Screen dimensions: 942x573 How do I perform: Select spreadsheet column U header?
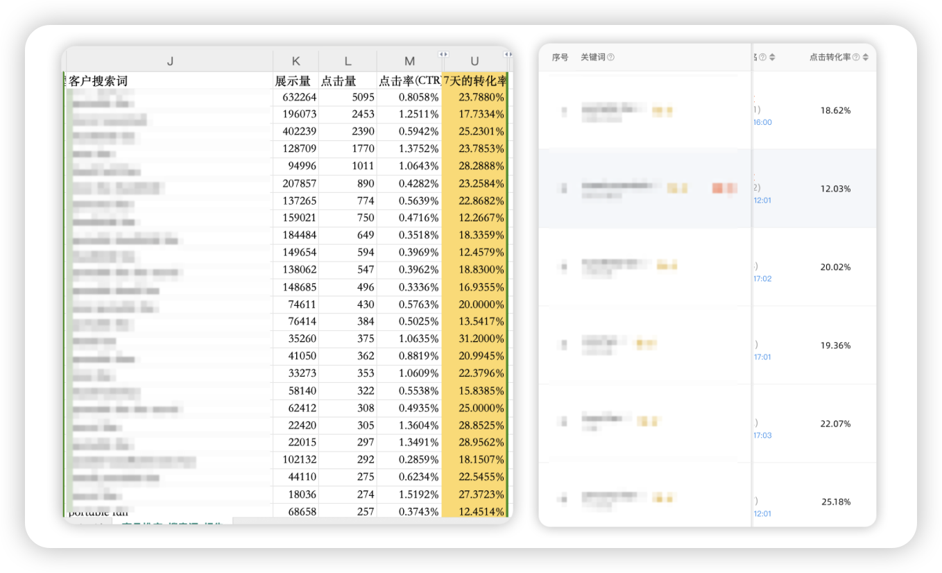(x=474, y=61)
